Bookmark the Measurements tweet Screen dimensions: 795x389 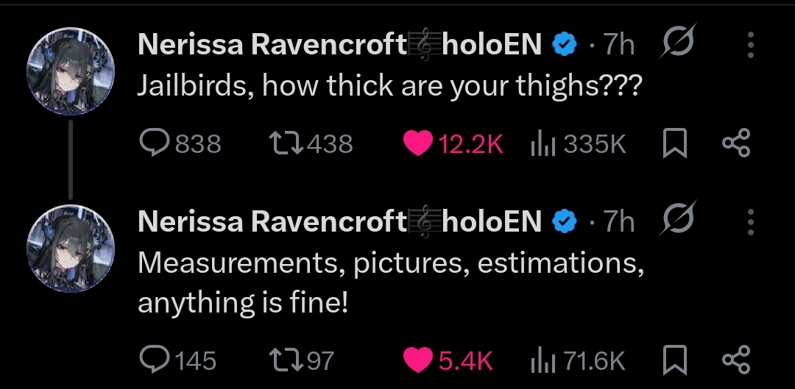coord(675,360)
